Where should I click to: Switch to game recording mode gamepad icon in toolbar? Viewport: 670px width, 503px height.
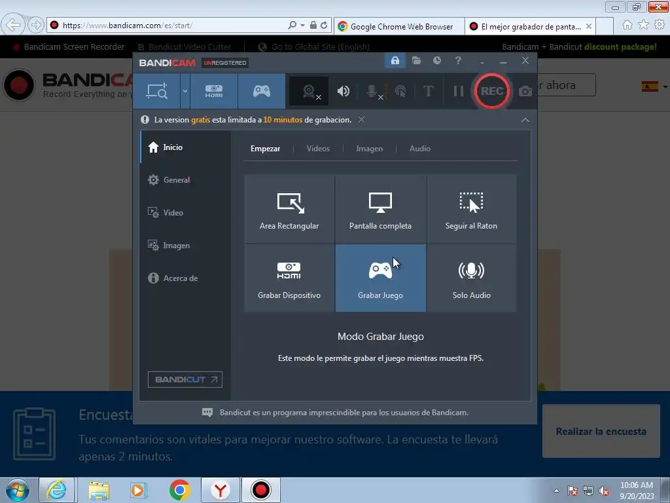pos(262,91)
